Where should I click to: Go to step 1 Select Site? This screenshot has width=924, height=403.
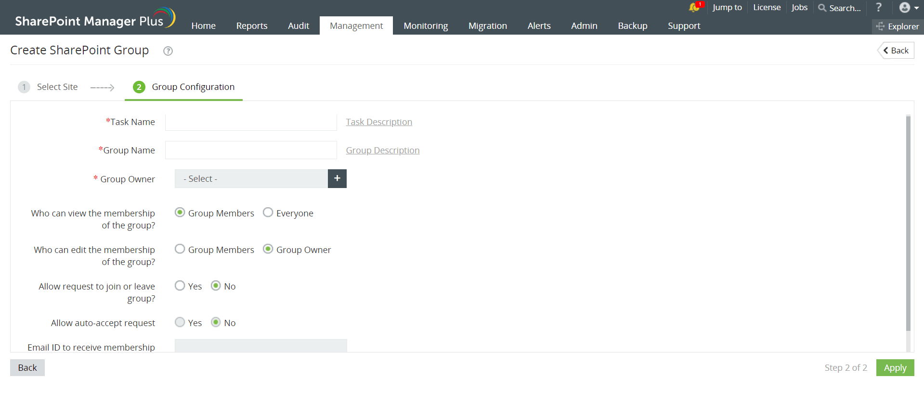coord(48,87)
